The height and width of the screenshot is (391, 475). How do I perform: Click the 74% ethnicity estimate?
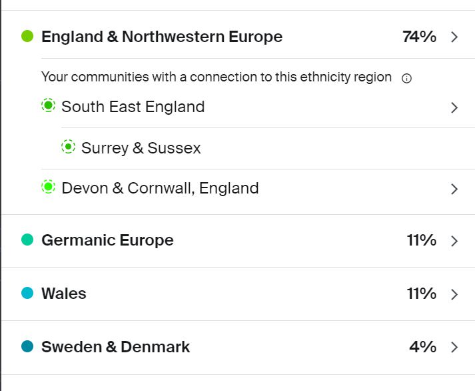(x=419, y=37)
